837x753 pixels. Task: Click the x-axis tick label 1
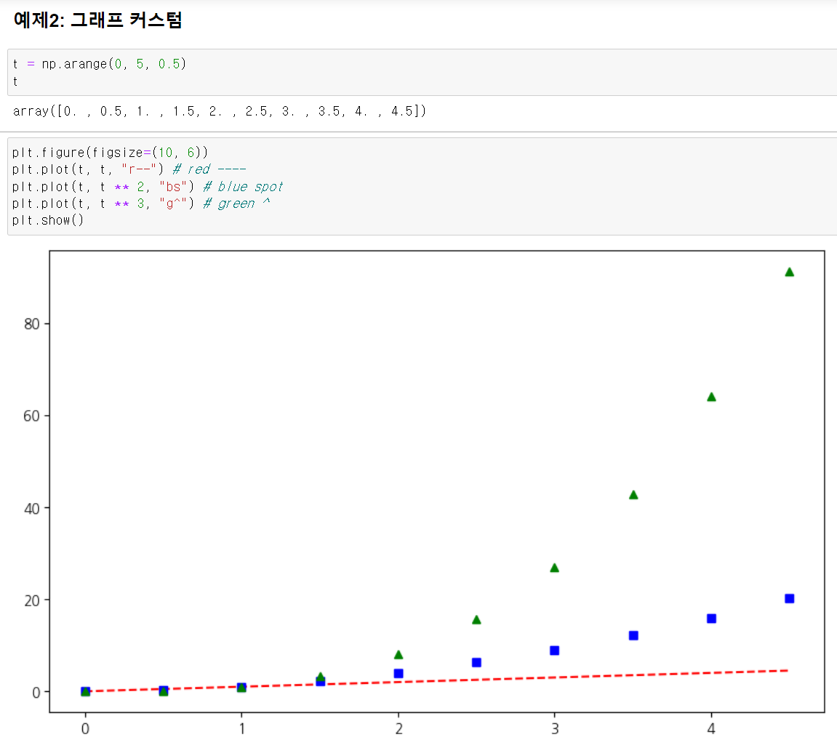(242, 728)
